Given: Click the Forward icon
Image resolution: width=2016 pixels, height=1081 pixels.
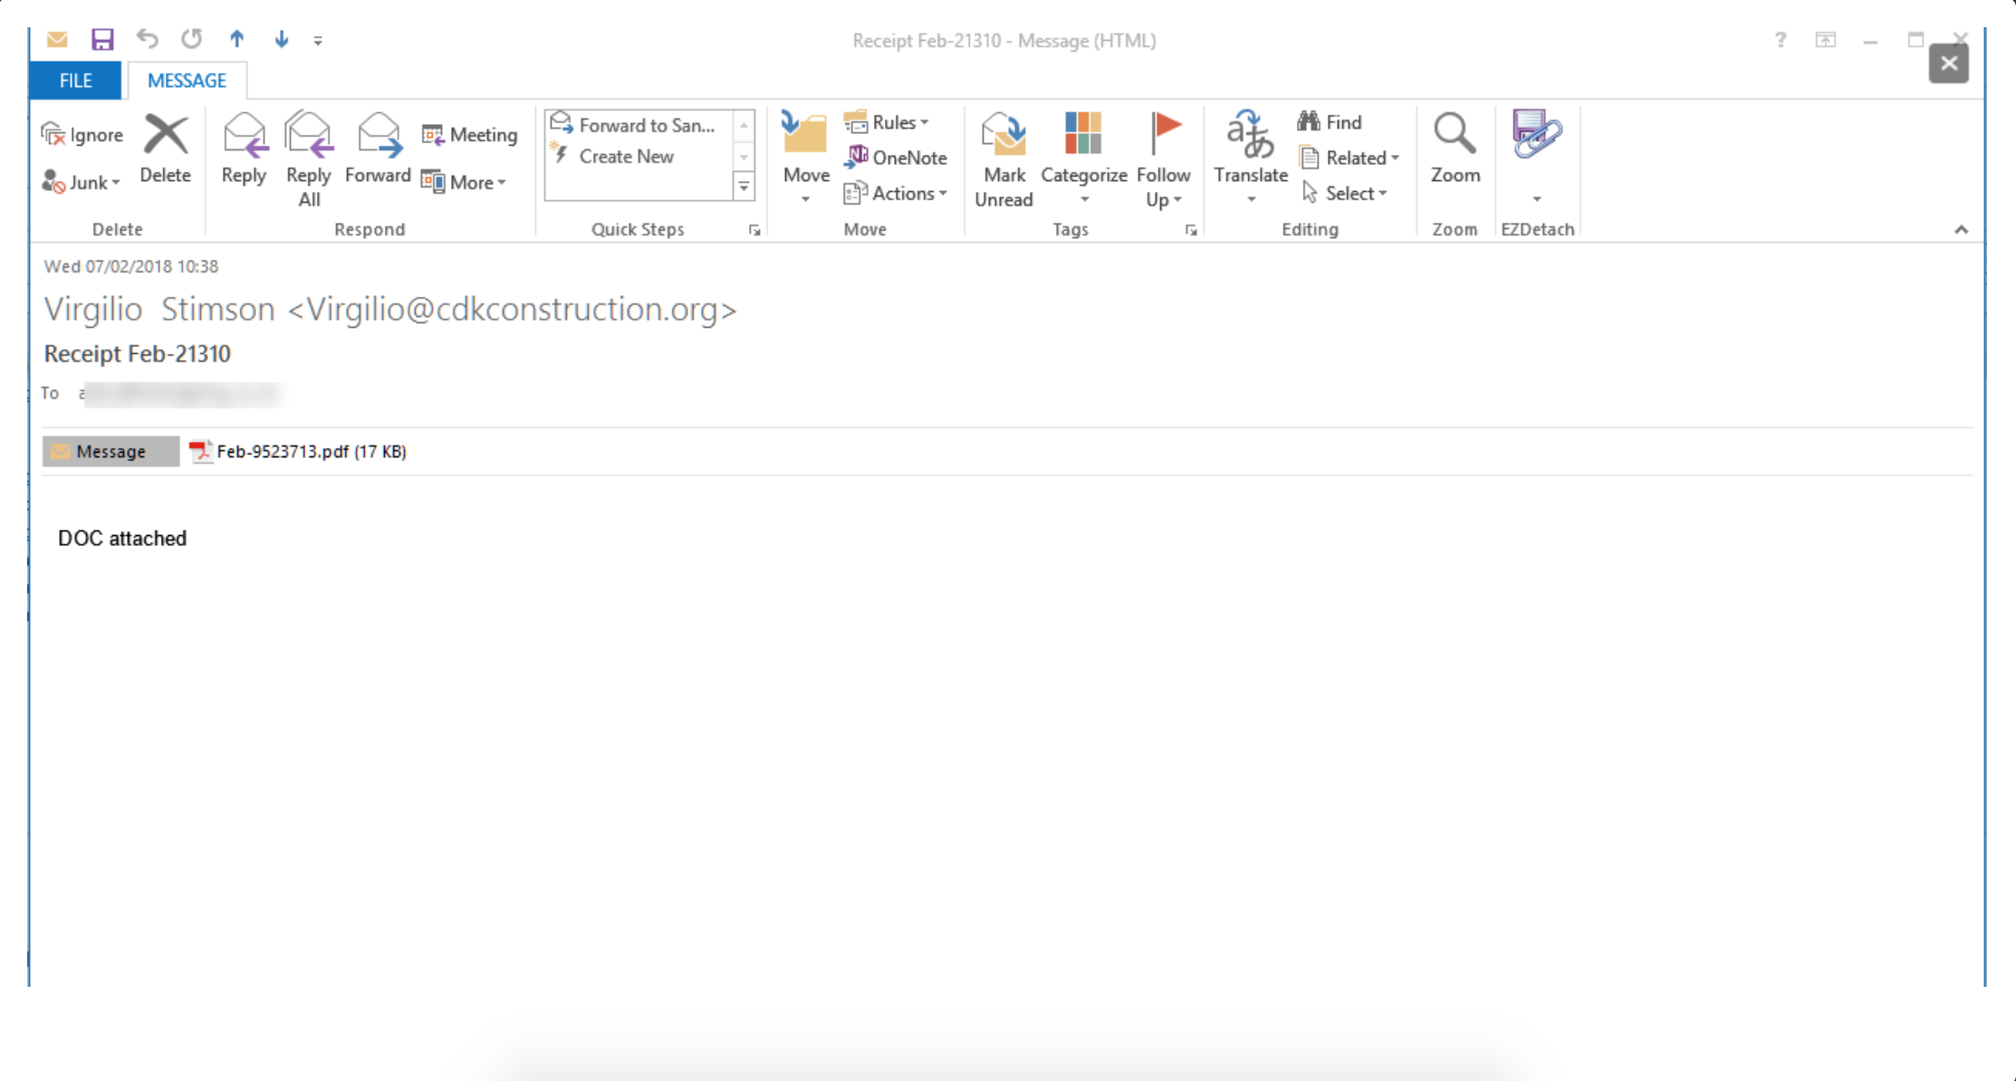Looking at the screenshot, I should [377, 136].
